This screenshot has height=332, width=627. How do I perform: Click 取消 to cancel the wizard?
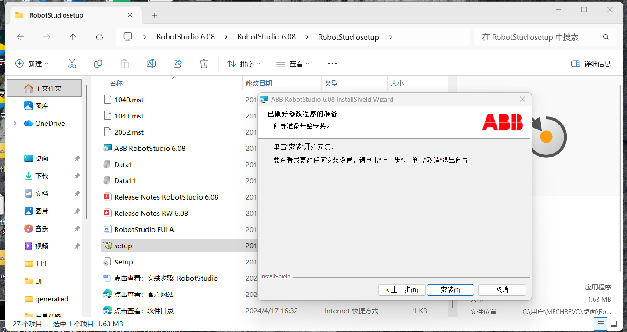tap(502, 290)
